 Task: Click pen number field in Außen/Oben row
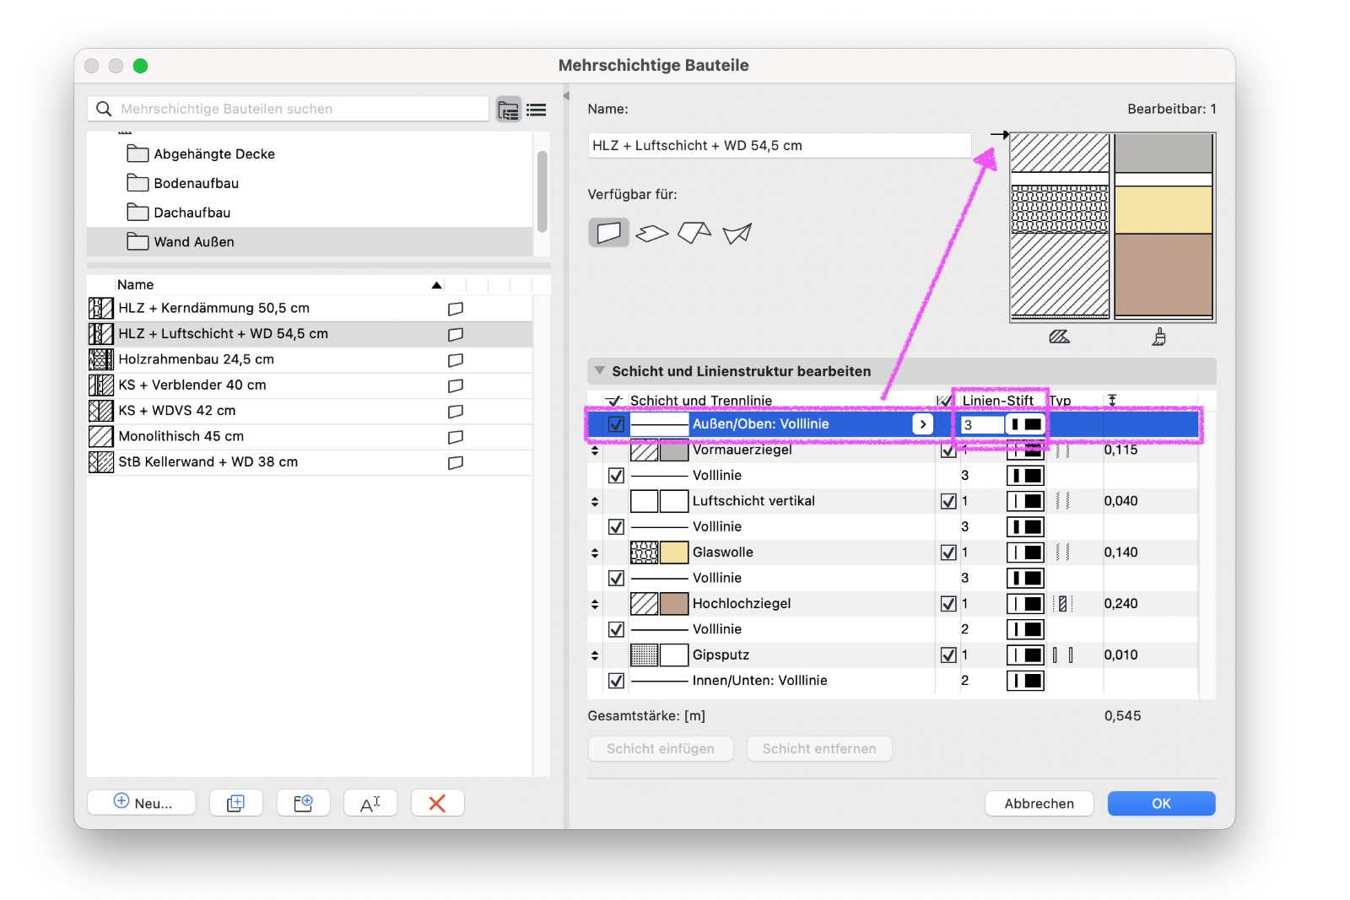pyautogui.click(x=983, y=425)
